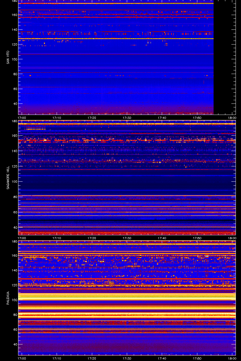The image size is (241, 361).
Task: Click the 60 tick on Sagamore Hill axis
Action: pyautogui.click(x=15, y=212)
